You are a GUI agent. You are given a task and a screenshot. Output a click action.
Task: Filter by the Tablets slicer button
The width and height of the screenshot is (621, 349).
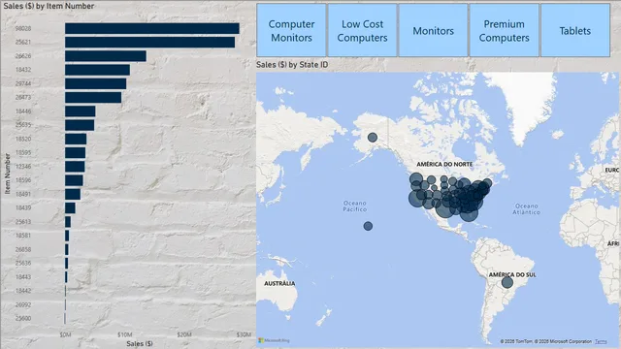pos(575,30)
